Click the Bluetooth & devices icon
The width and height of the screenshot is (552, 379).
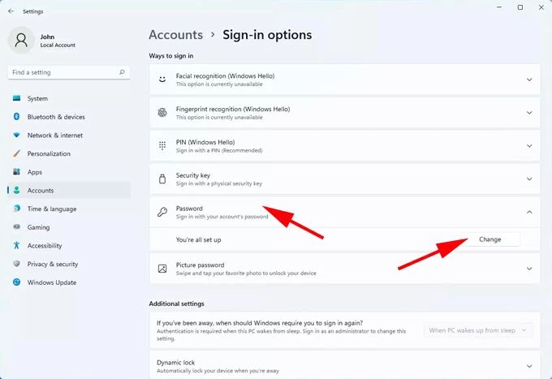point(16,117)
